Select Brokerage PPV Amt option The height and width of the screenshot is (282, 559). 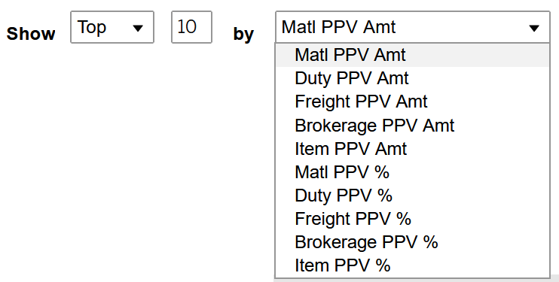pyautogui.click(x=413, y=126)
